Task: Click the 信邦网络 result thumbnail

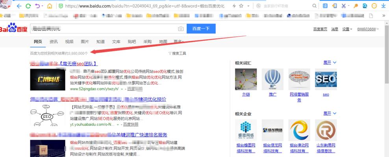Action: coord(48,80)
